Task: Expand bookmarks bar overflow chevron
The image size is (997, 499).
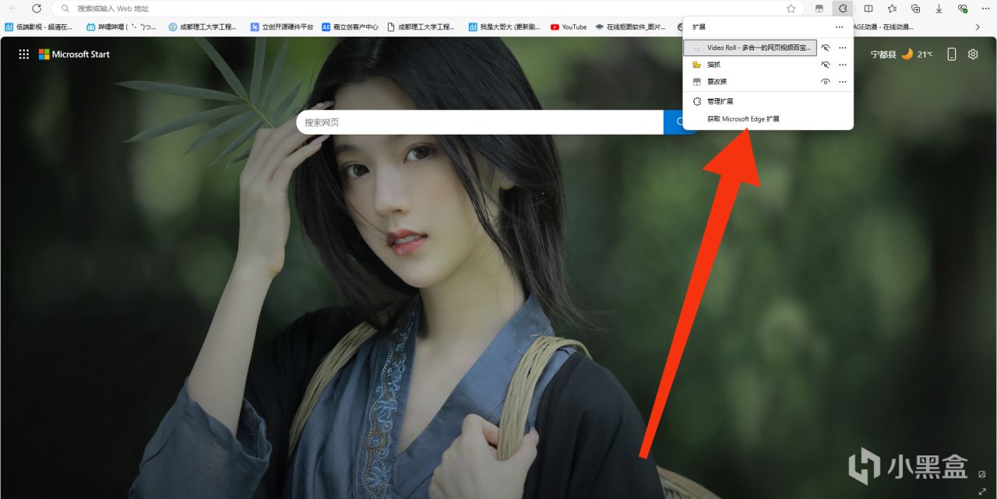Action: (x=978, y=26)
